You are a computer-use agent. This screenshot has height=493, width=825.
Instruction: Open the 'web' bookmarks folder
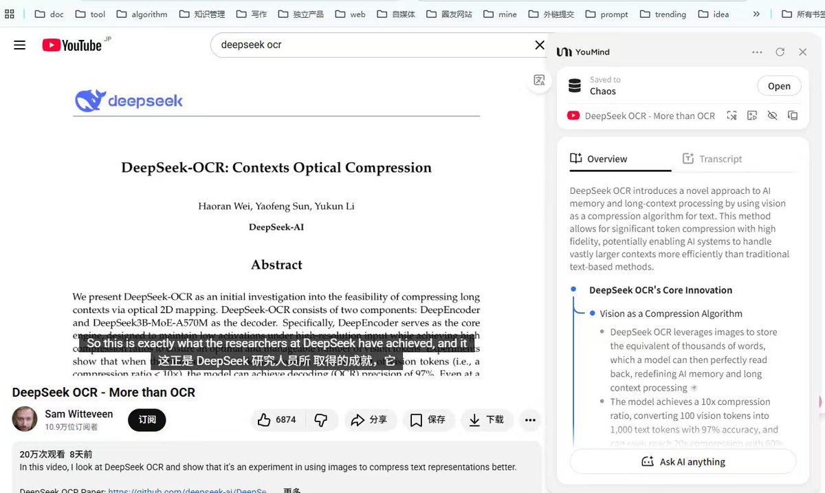click(x=350, y=14)
